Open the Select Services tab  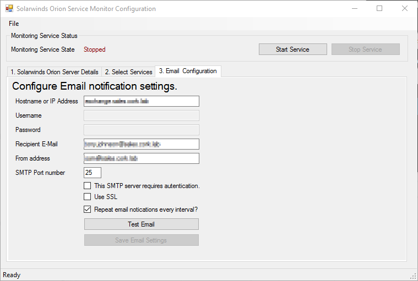tap(128, 72)
